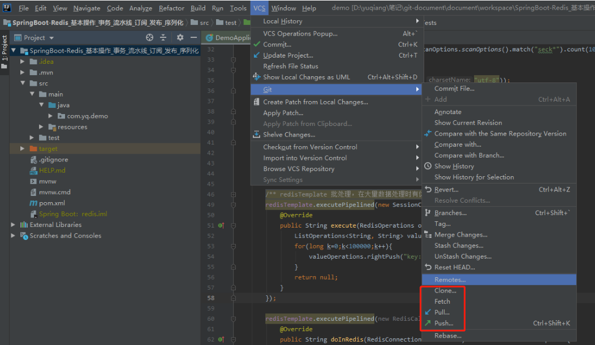Click the Reset HEAD icon
Screen dimensions: 595x345
428,267
